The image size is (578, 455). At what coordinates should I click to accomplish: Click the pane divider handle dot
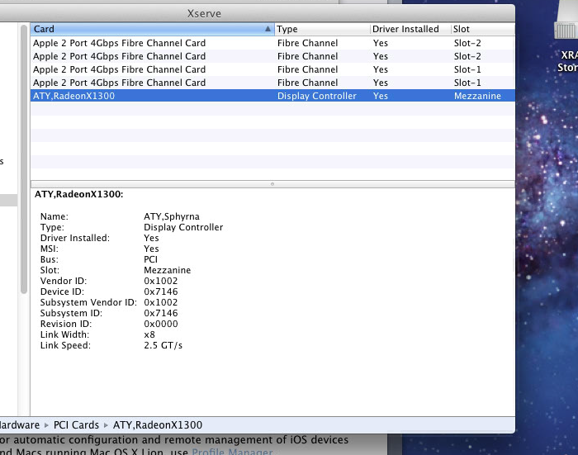point(272,184)
